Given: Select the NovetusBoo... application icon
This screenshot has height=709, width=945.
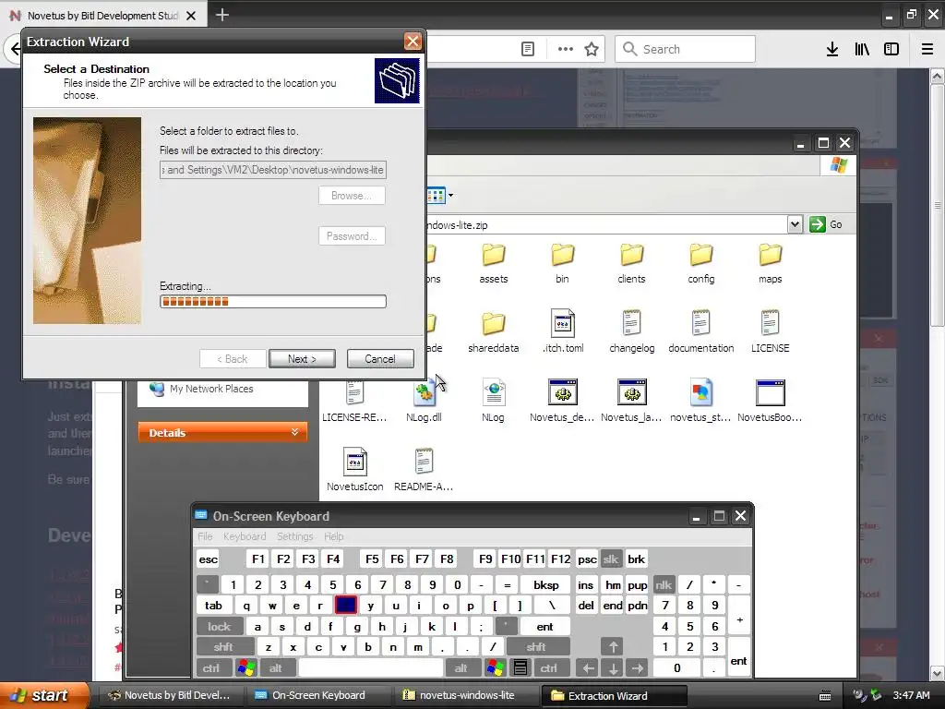Looking at the screenshot, I should [x=771, y=392].
